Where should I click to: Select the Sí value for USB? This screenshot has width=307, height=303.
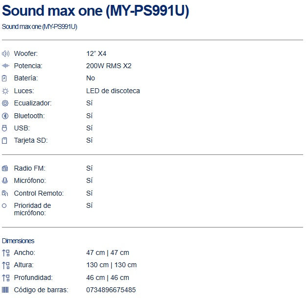[x=89, y=128]
